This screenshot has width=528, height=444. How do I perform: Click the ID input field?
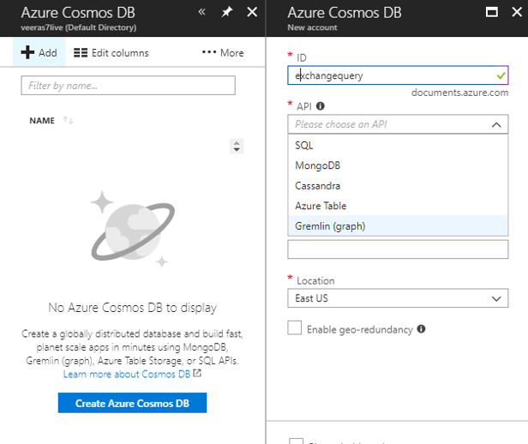[398, 75]
